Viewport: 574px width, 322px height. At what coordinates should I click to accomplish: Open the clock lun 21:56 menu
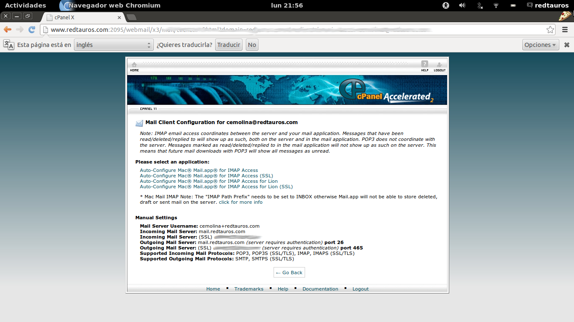(x=287, y=5)
